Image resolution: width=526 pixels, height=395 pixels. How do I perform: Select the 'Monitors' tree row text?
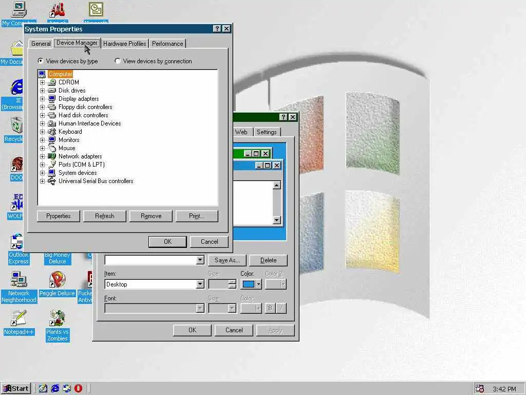[x=69, y=140]
